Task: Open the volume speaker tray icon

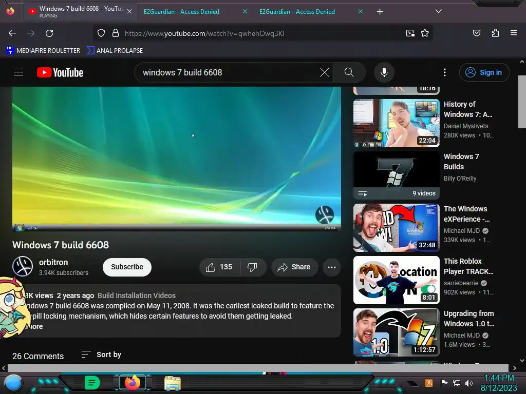Action: (469, 383)
